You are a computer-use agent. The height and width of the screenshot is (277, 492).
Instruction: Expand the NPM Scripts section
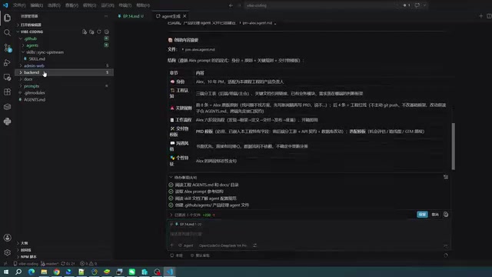28,257
